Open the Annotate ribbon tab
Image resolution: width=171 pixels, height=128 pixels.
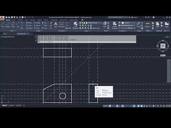(20, 20)
